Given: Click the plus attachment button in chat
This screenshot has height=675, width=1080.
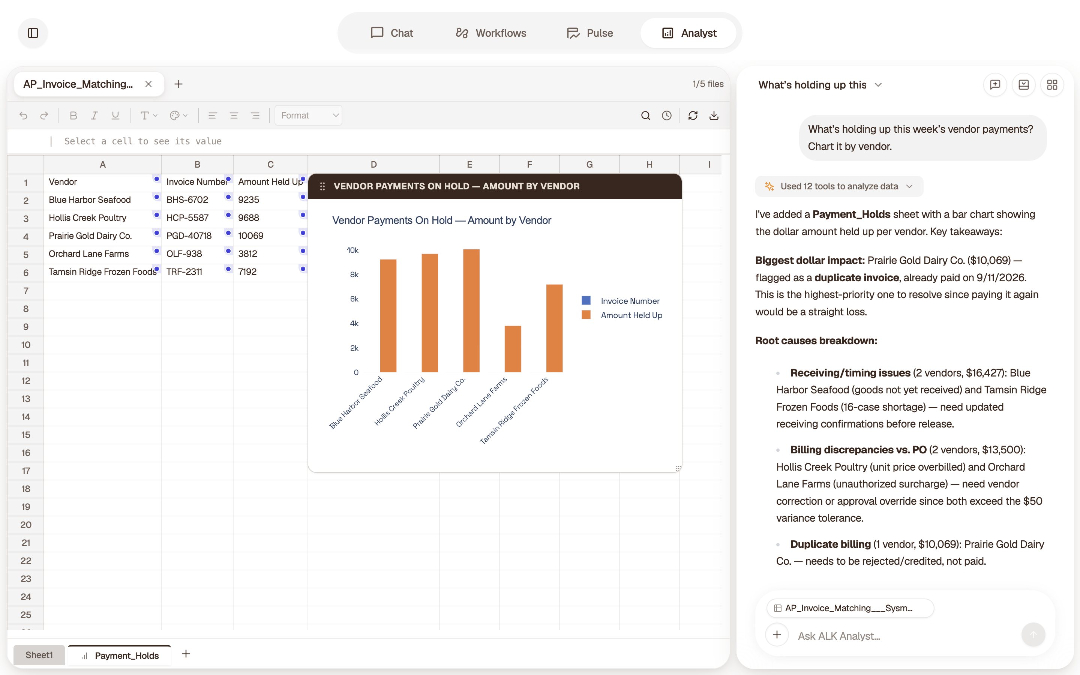Looking at the screenshot, I should (x=777, y=635).
